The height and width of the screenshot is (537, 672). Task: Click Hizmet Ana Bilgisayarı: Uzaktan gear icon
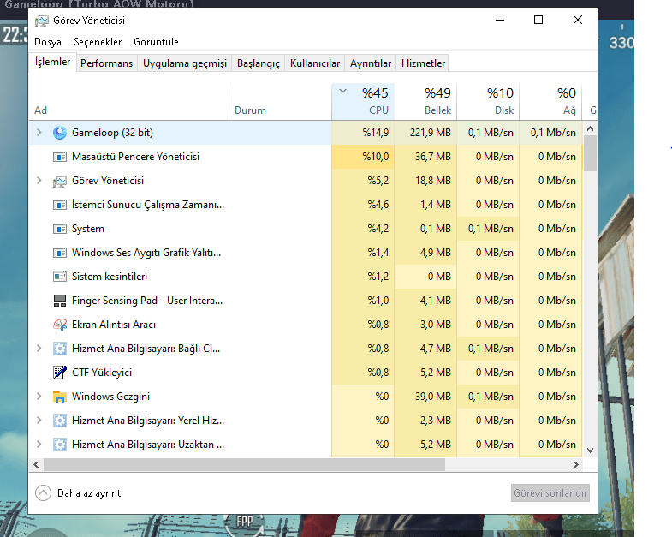click(60, 445)
